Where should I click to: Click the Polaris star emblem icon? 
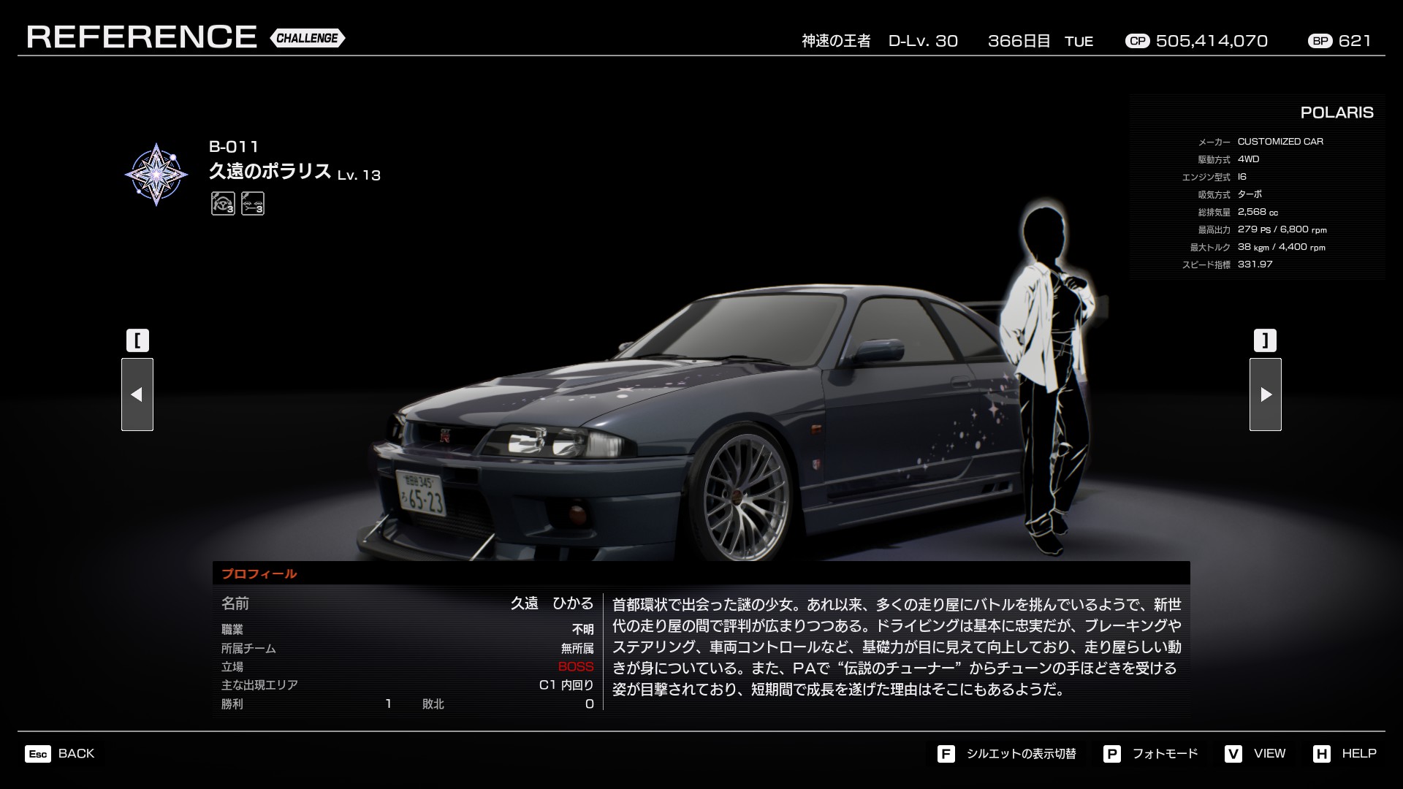[x=156, y=174]
